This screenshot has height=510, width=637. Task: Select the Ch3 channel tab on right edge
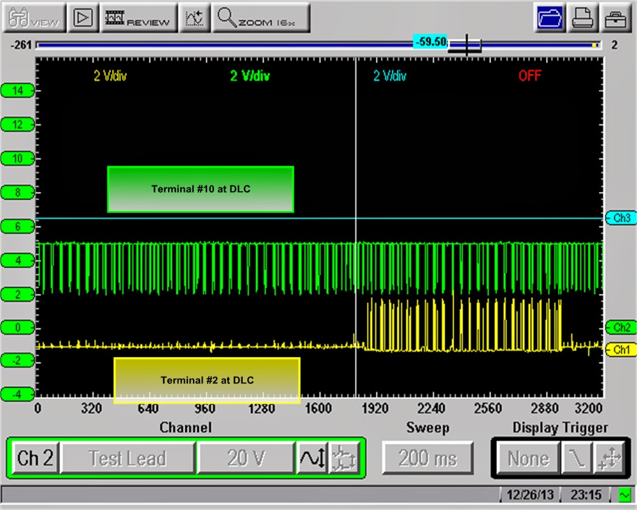pyautogui.click(x=622, y=217)
